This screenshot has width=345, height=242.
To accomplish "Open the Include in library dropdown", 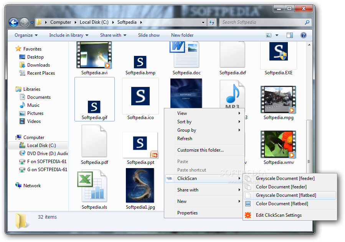I will (x=69, y=35).
